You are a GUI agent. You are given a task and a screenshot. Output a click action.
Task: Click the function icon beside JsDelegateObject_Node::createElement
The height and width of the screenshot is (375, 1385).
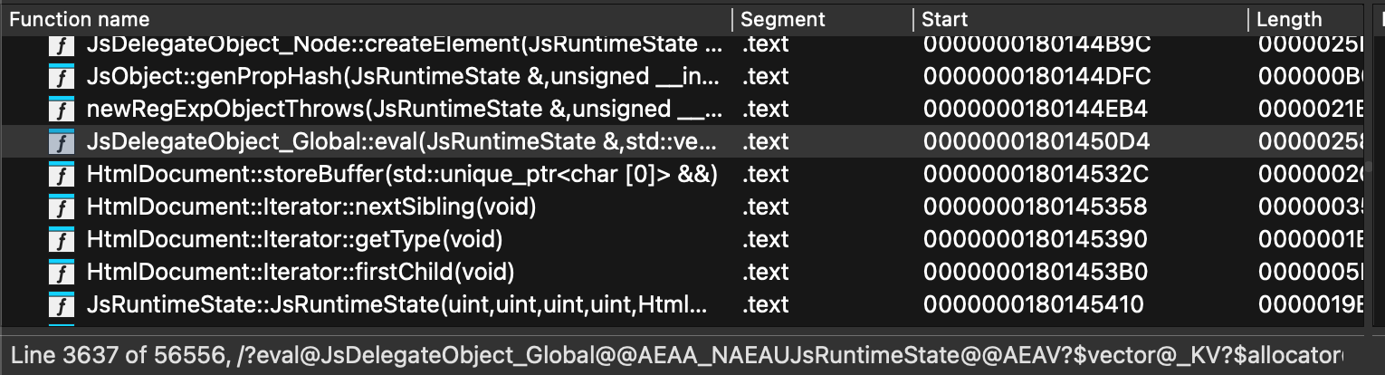coord(61,44)
